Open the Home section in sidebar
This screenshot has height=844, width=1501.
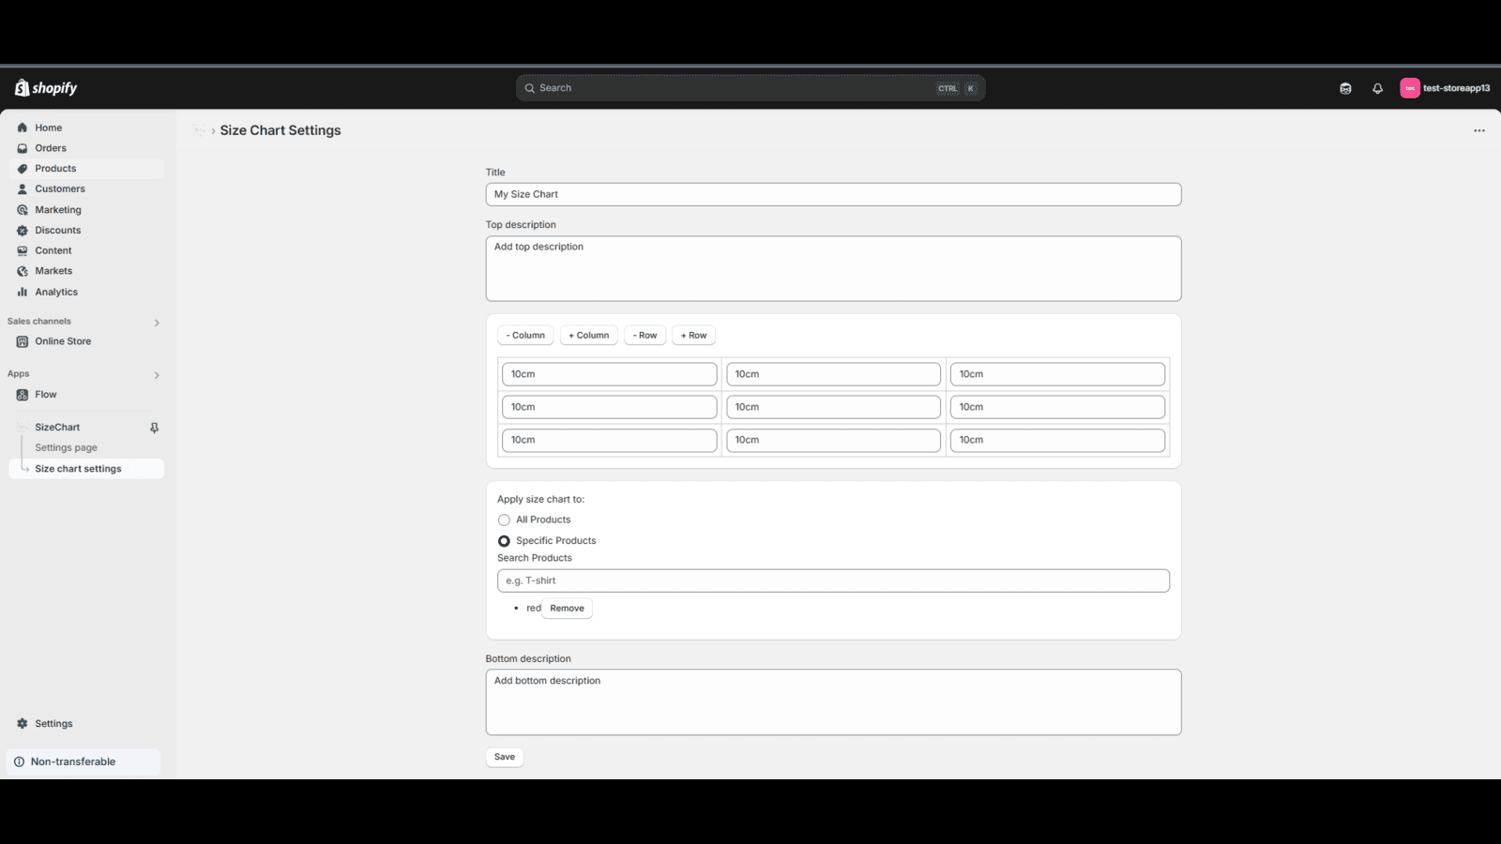(47, 127)
